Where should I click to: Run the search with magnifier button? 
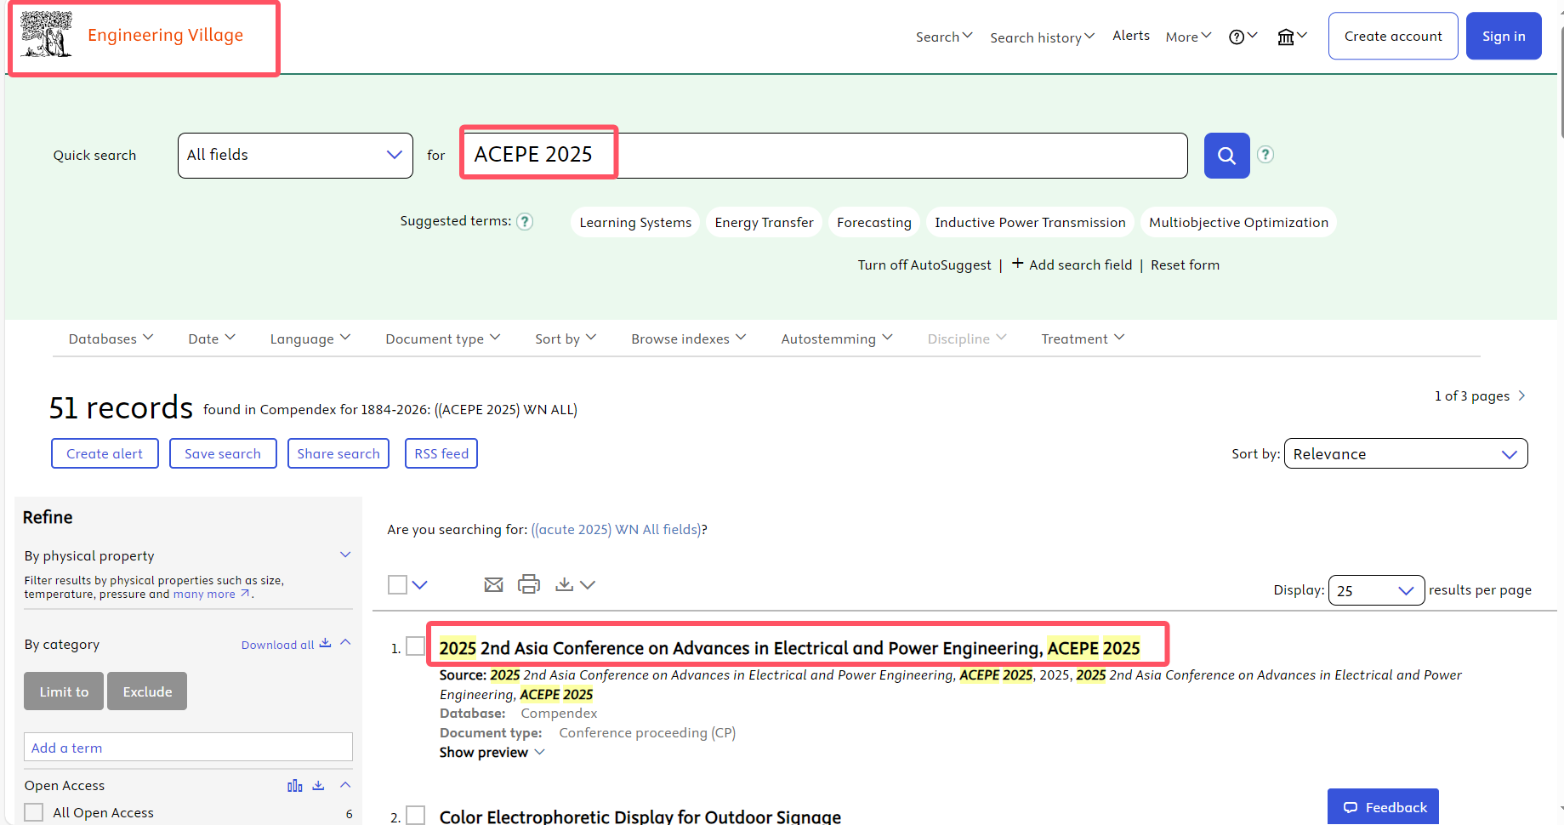(1226, 156)
